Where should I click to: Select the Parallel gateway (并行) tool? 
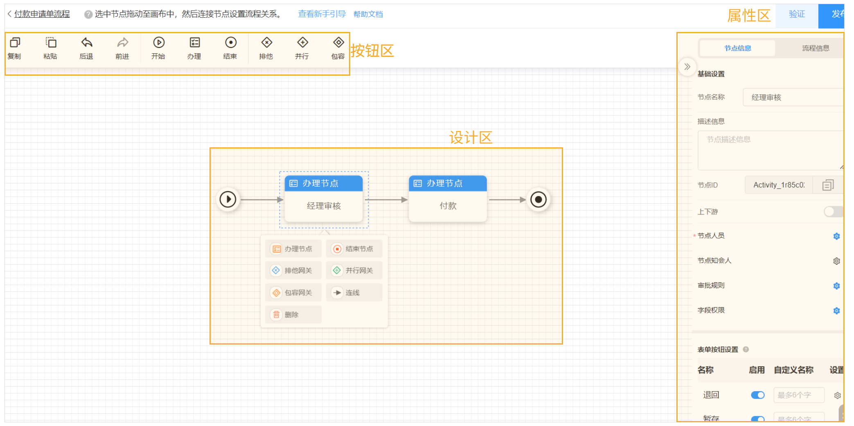(x=302, y=43)
